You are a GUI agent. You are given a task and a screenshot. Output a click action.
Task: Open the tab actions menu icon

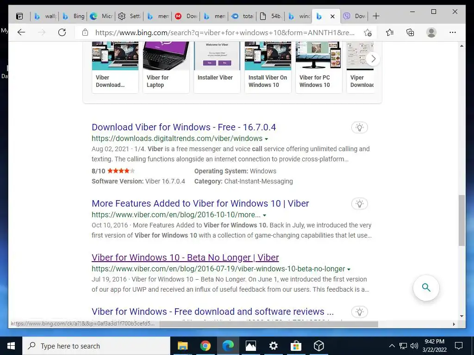click(x=19, y=16)
